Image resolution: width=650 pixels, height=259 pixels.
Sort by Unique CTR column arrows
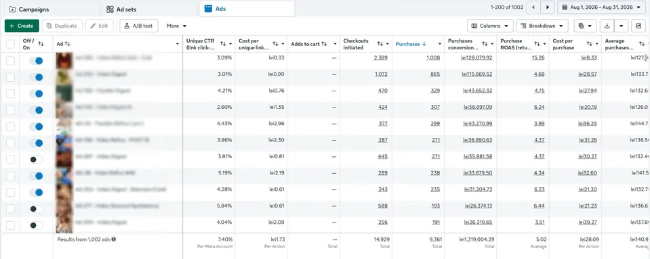(x=223, y=44)
